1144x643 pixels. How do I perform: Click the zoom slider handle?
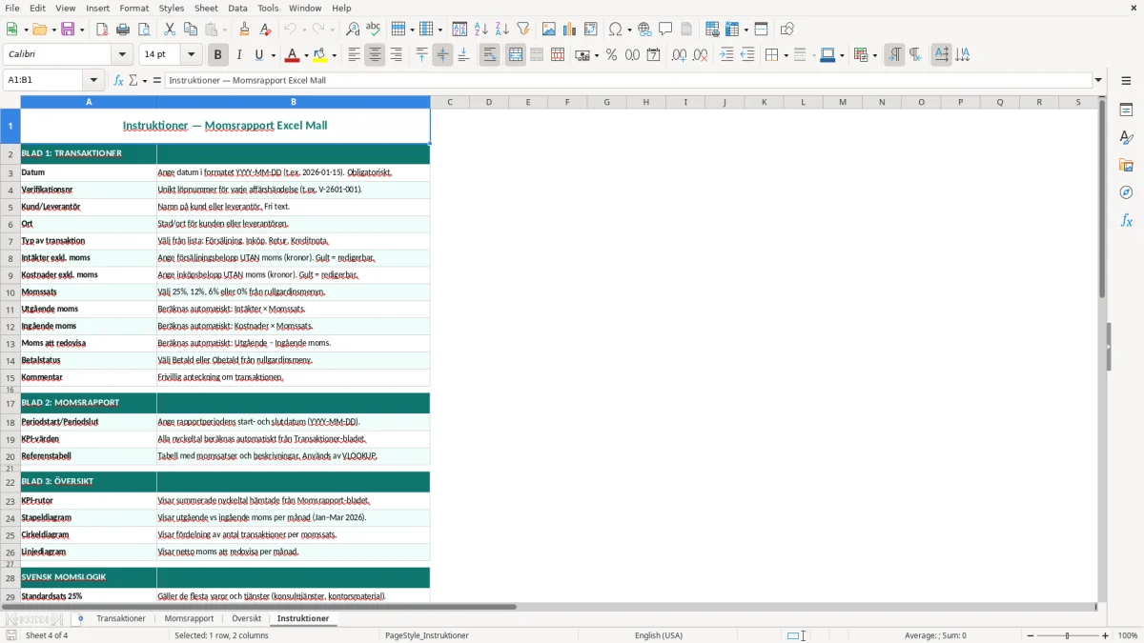click(x=1068, y=635)
